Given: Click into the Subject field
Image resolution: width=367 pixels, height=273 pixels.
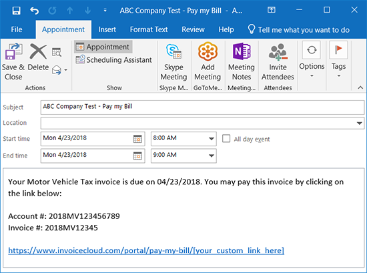Looking at the screenshot, I should pyautogui.click(x=202, y=107).
